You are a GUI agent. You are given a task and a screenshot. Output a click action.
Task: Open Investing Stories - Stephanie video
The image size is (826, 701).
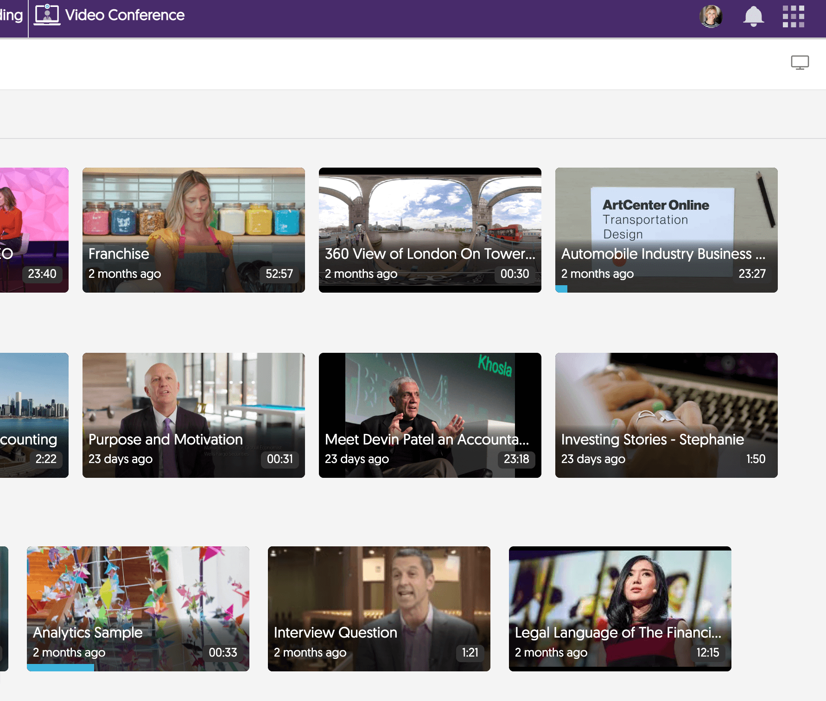tap(667, 415)
